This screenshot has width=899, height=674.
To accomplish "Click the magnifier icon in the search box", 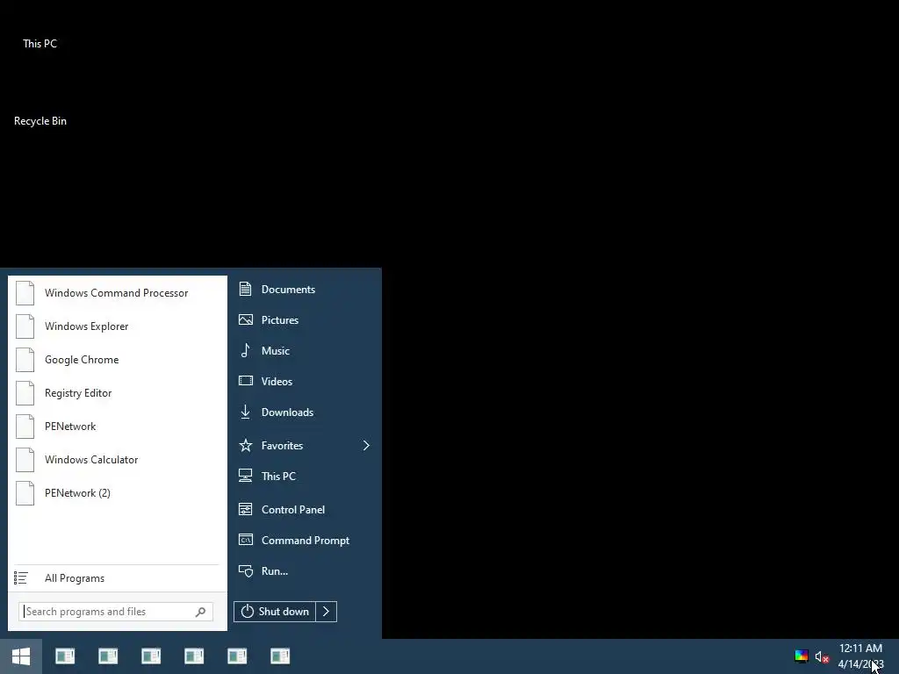I will click(x=200, y=612).
